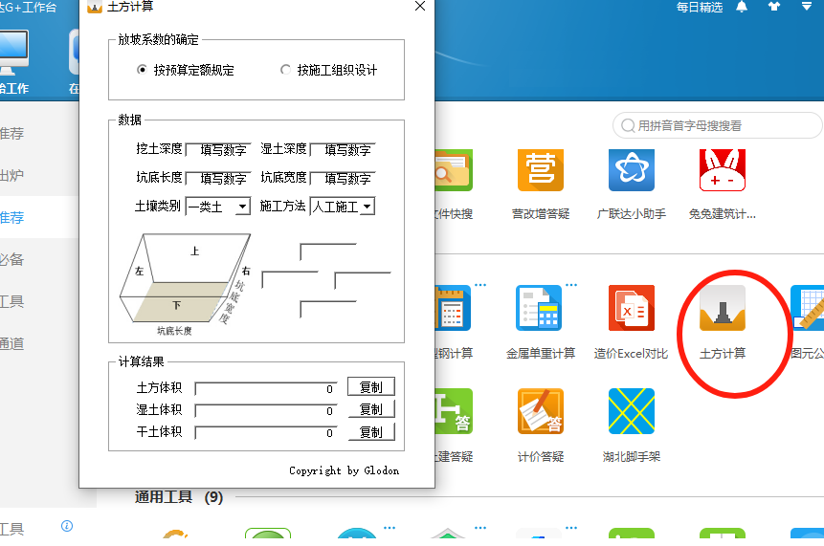Click the right slope field beside diagram
The width and height of the screenshot is (824, 546).
pyautogui.click(x=363, y=280)
